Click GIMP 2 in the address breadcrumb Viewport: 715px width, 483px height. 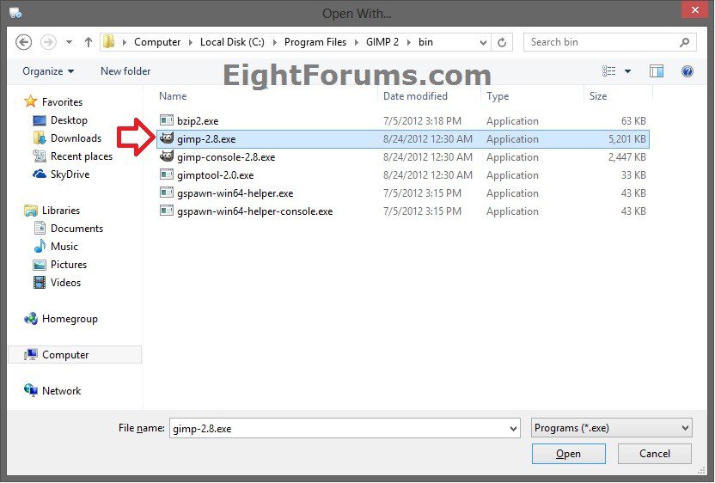coord(385,42)
